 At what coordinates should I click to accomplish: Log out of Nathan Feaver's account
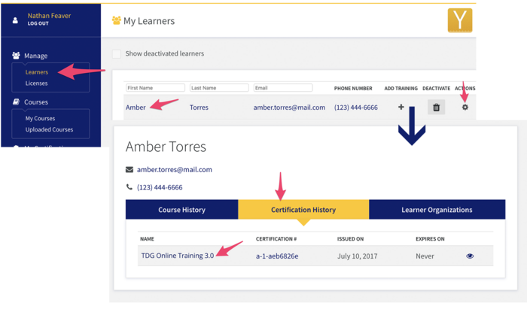click(38, 23)
